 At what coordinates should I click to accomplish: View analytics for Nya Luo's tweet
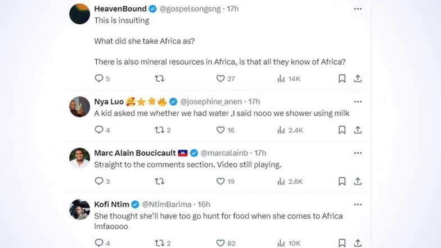coord(281,130)
